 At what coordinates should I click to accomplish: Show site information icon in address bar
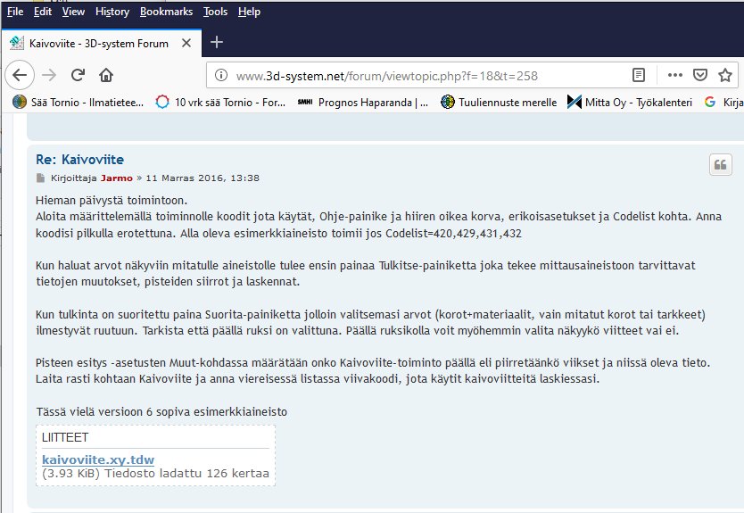(x=223, y=76)
